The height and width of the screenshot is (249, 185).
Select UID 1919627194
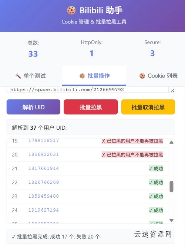pyautogui.click(x=44, y=210)
